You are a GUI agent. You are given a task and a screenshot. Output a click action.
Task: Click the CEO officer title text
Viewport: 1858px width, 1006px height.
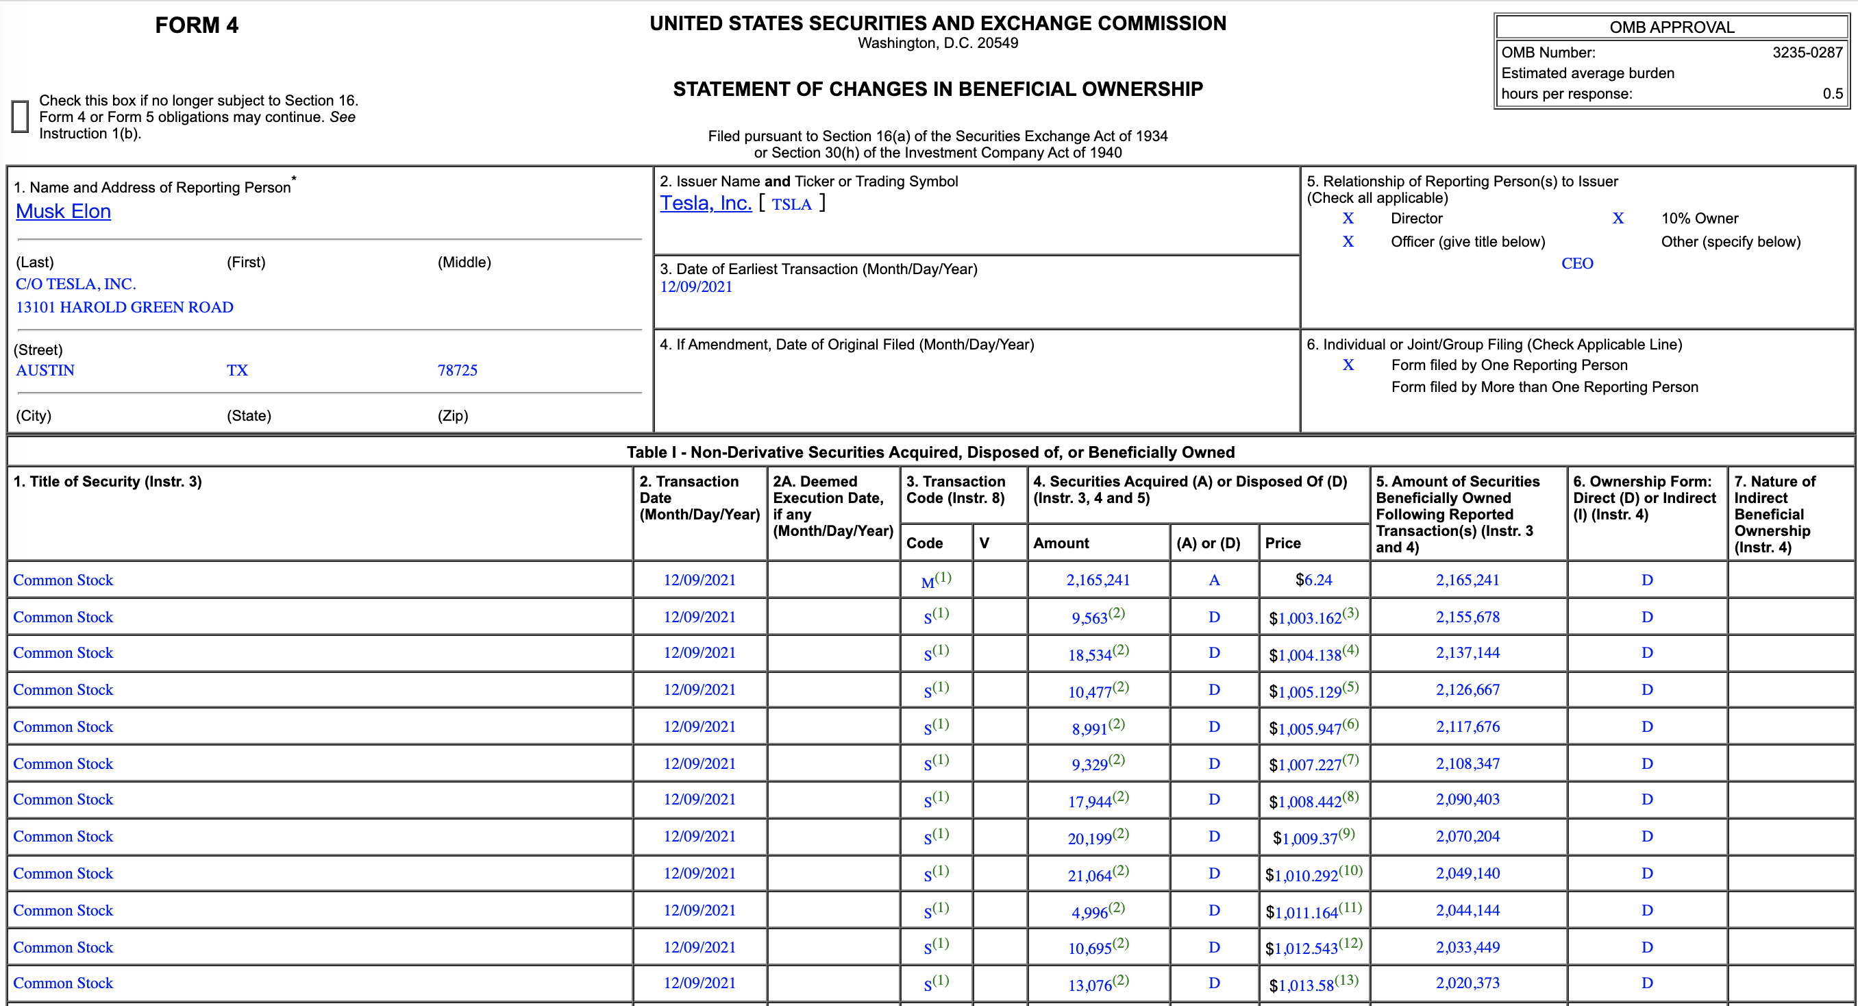click(x=1576, y=263)
